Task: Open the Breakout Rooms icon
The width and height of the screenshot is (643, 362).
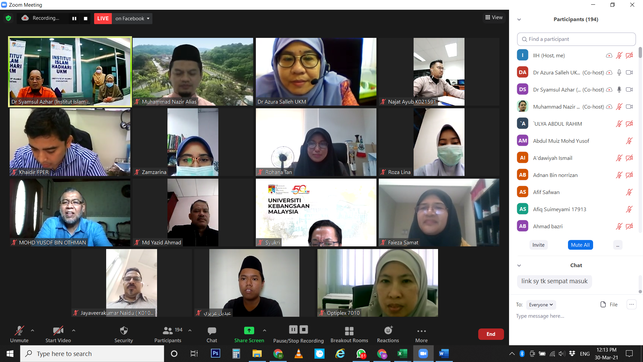Action: [349, 331]
